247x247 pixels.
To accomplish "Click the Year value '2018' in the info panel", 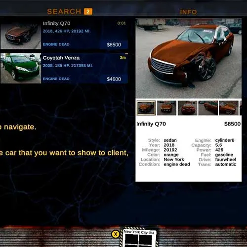I will pyautogui.click(x=169, y=145).
